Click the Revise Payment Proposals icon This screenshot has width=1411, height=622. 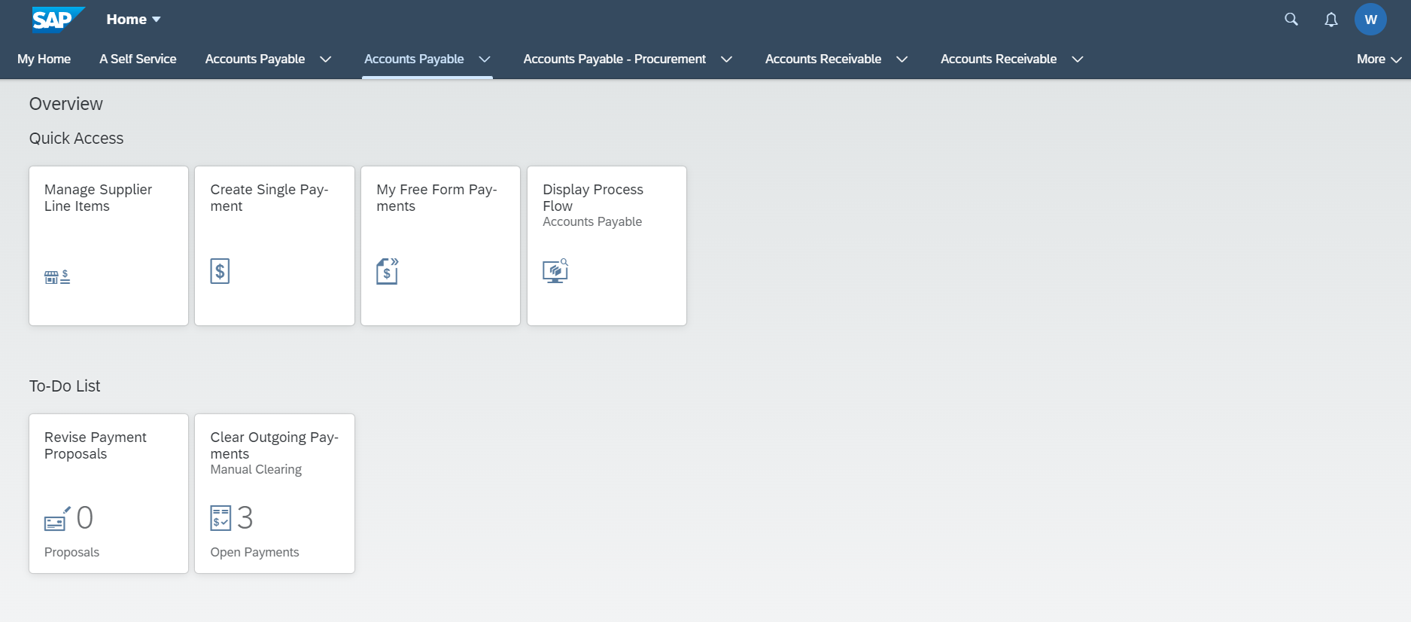(57, 519)
